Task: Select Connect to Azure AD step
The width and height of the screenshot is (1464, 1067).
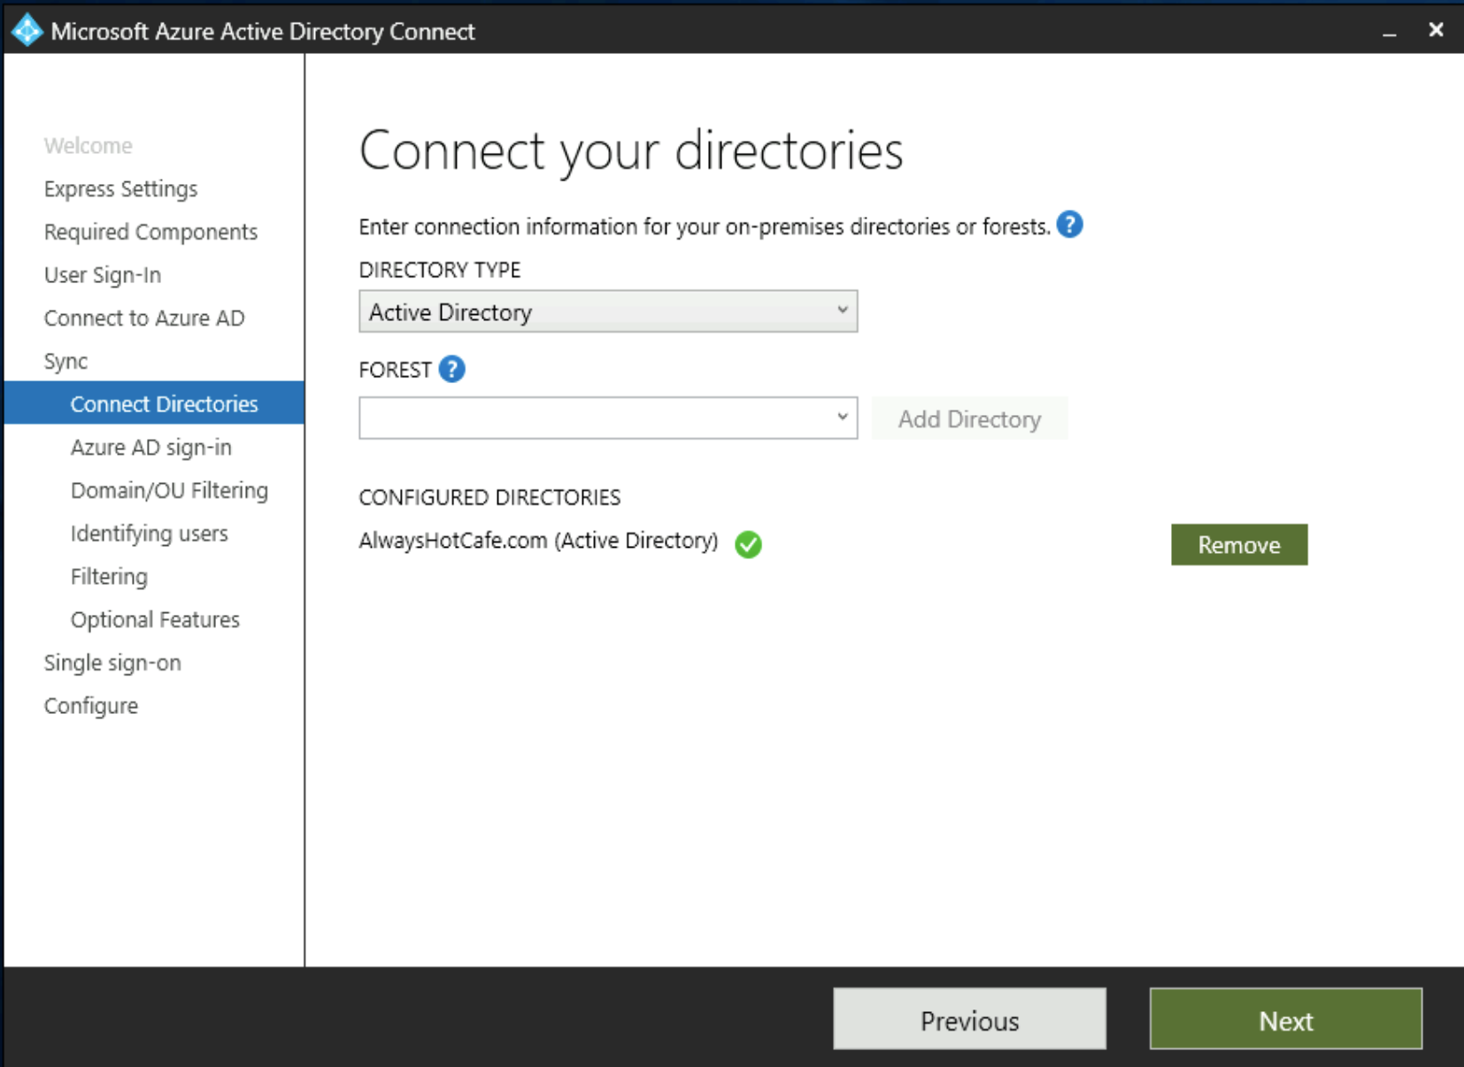Action: pyautogui.click(x=144, y=318)
